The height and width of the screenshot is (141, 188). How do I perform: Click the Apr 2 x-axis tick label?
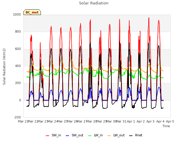pyautogui.click(x=141, y=121)
